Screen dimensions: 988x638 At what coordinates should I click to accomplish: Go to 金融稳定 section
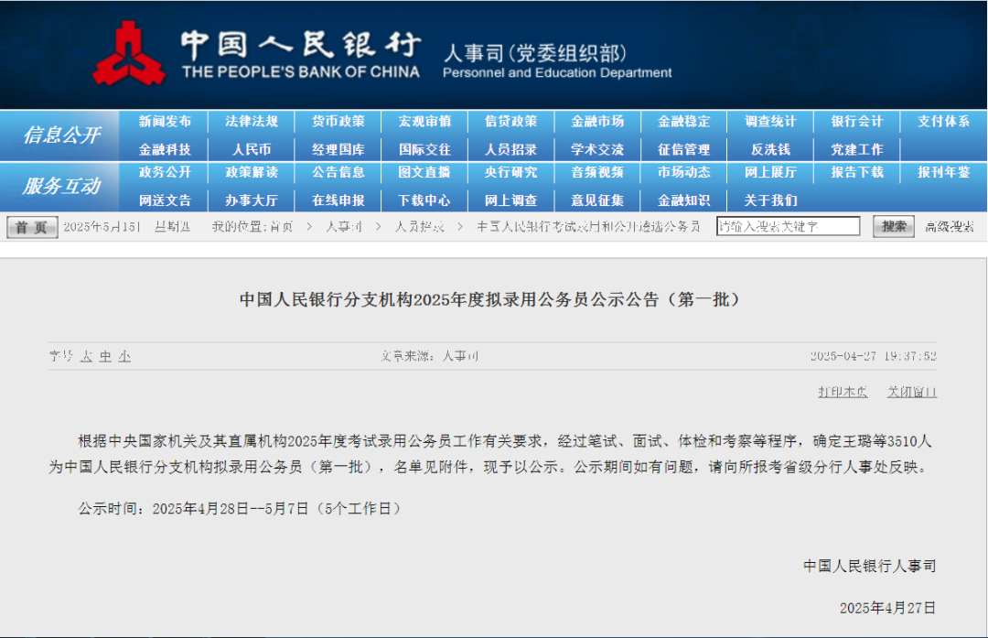click(x=684, y=121)
